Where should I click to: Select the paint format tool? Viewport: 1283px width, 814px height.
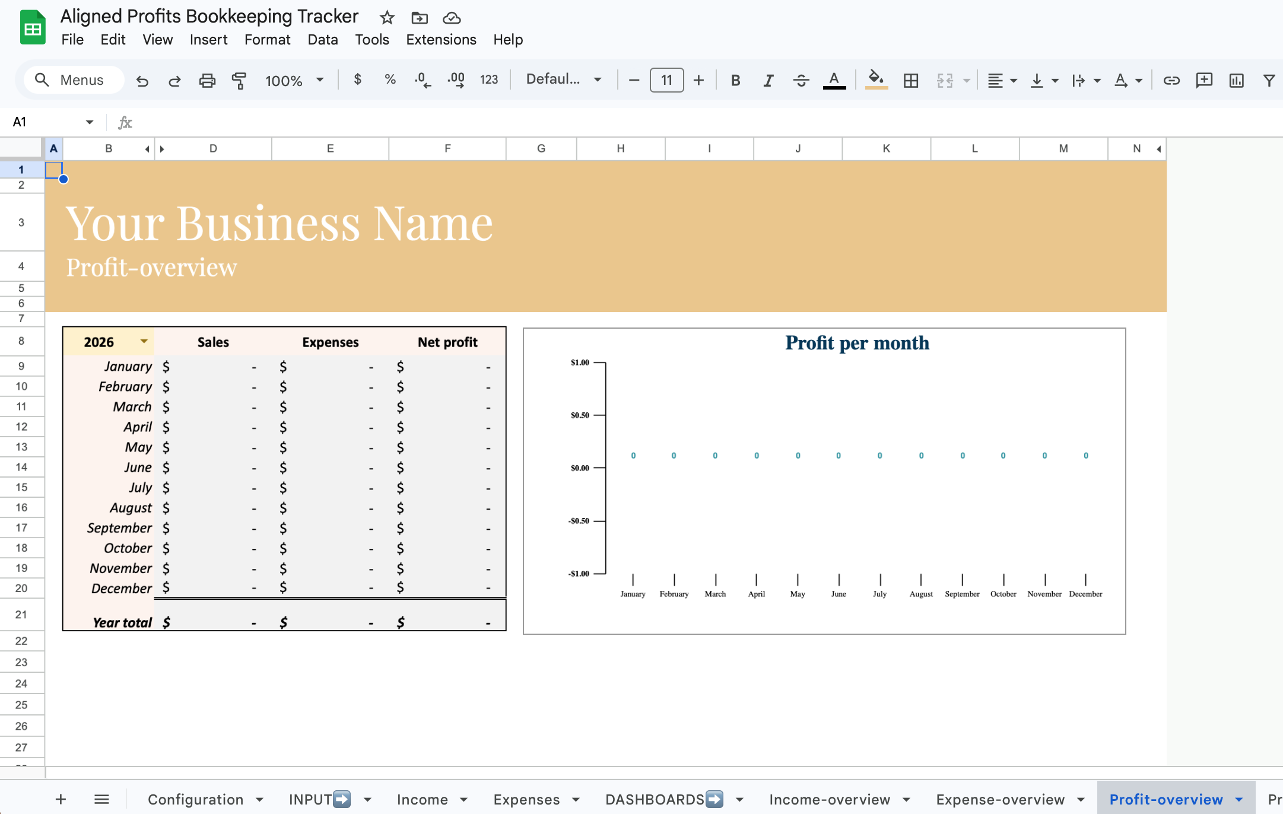tap(239, 80)
